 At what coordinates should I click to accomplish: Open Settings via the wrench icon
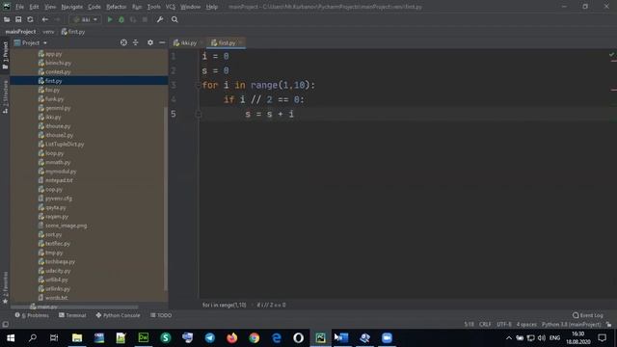tap(160, 19)
